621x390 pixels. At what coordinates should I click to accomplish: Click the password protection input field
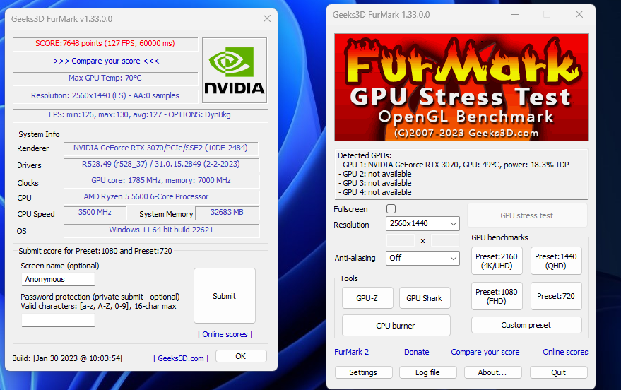[58, 320]
